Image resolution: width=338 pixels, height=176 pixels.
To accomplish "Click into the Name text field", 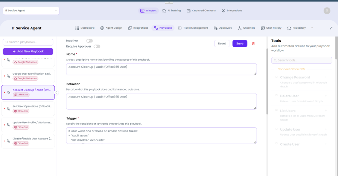I will [x=161, y=69].
